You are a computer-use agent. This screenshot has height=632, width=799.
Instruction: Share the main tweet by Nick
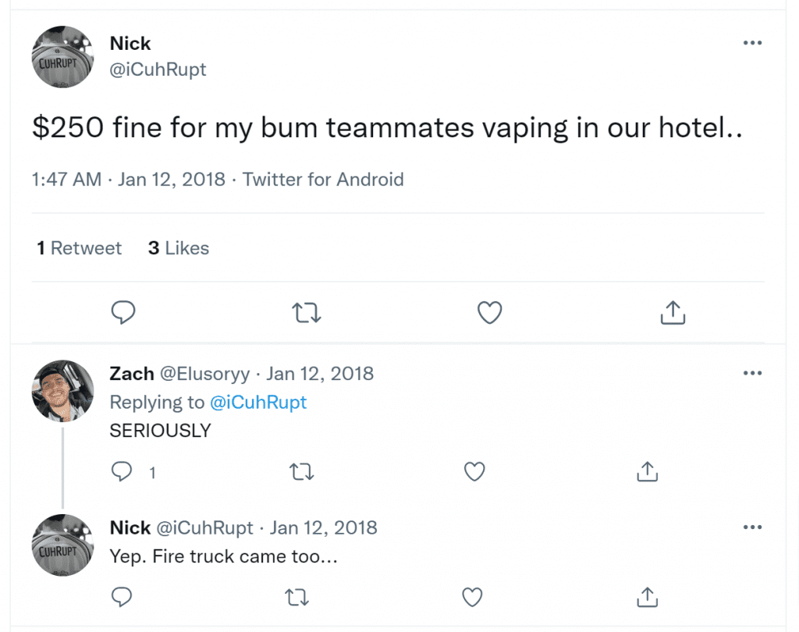673,312
